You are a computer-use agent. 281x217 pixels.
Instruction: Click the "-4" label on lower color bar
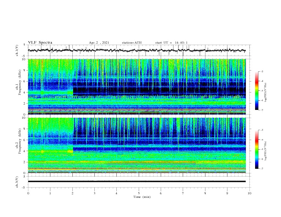[x=262, y=140]
